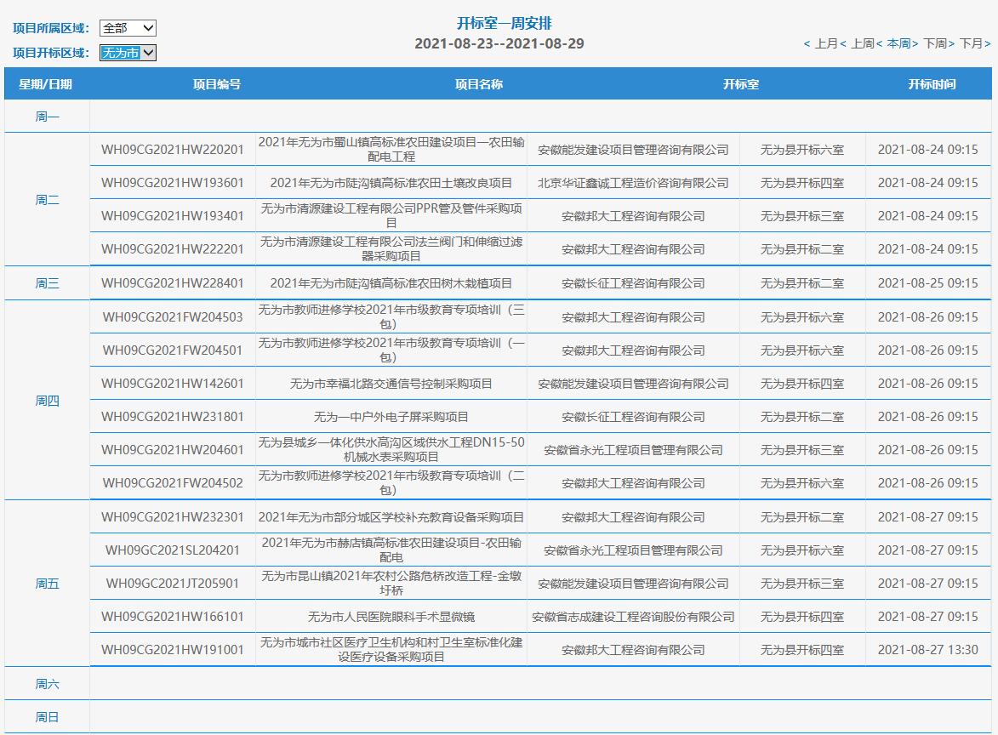Open the 项目开标区域 dropdown showing 无为市
The width and height of the screenshot is (998, 735).
pos(128,53)
